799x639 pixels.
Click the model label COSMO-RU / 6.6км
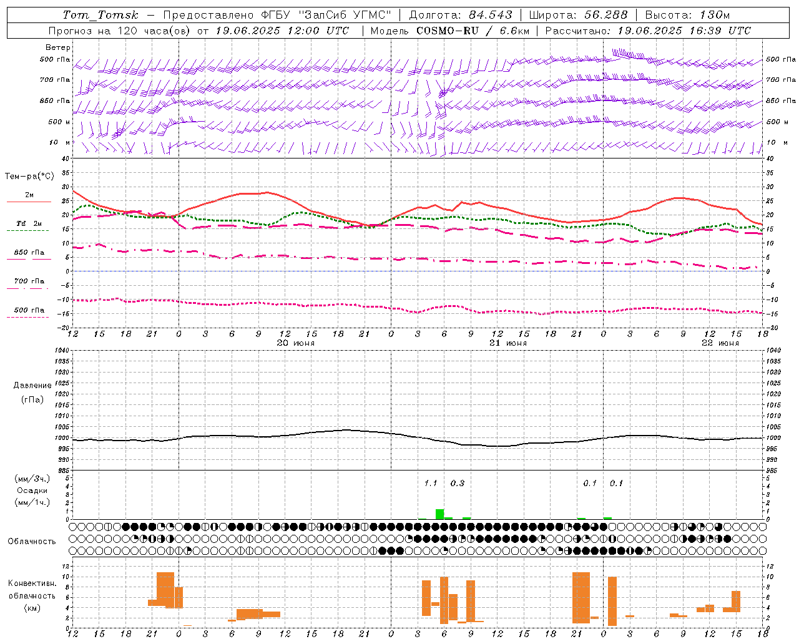click(x=473, y=31)
